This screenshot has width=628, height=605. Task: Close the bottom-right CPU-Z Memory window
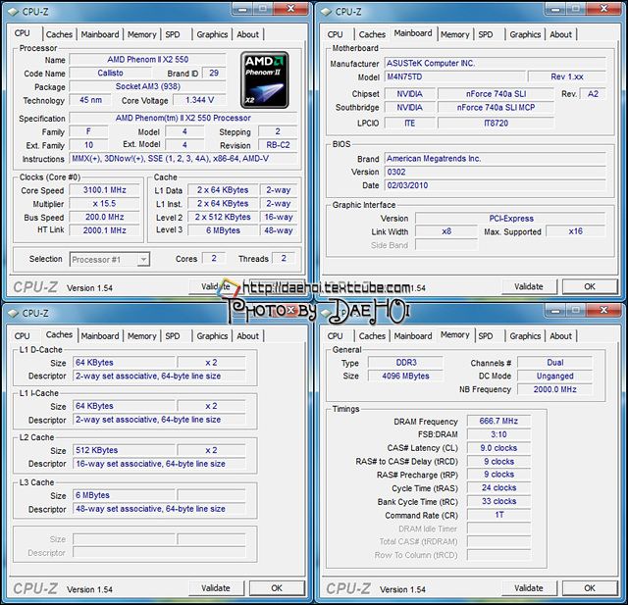604,310
